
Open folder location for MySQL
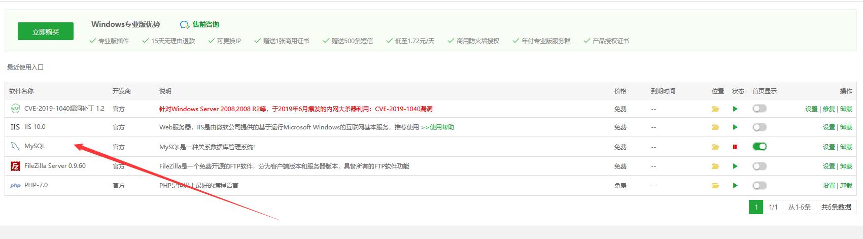pos(715,147)
